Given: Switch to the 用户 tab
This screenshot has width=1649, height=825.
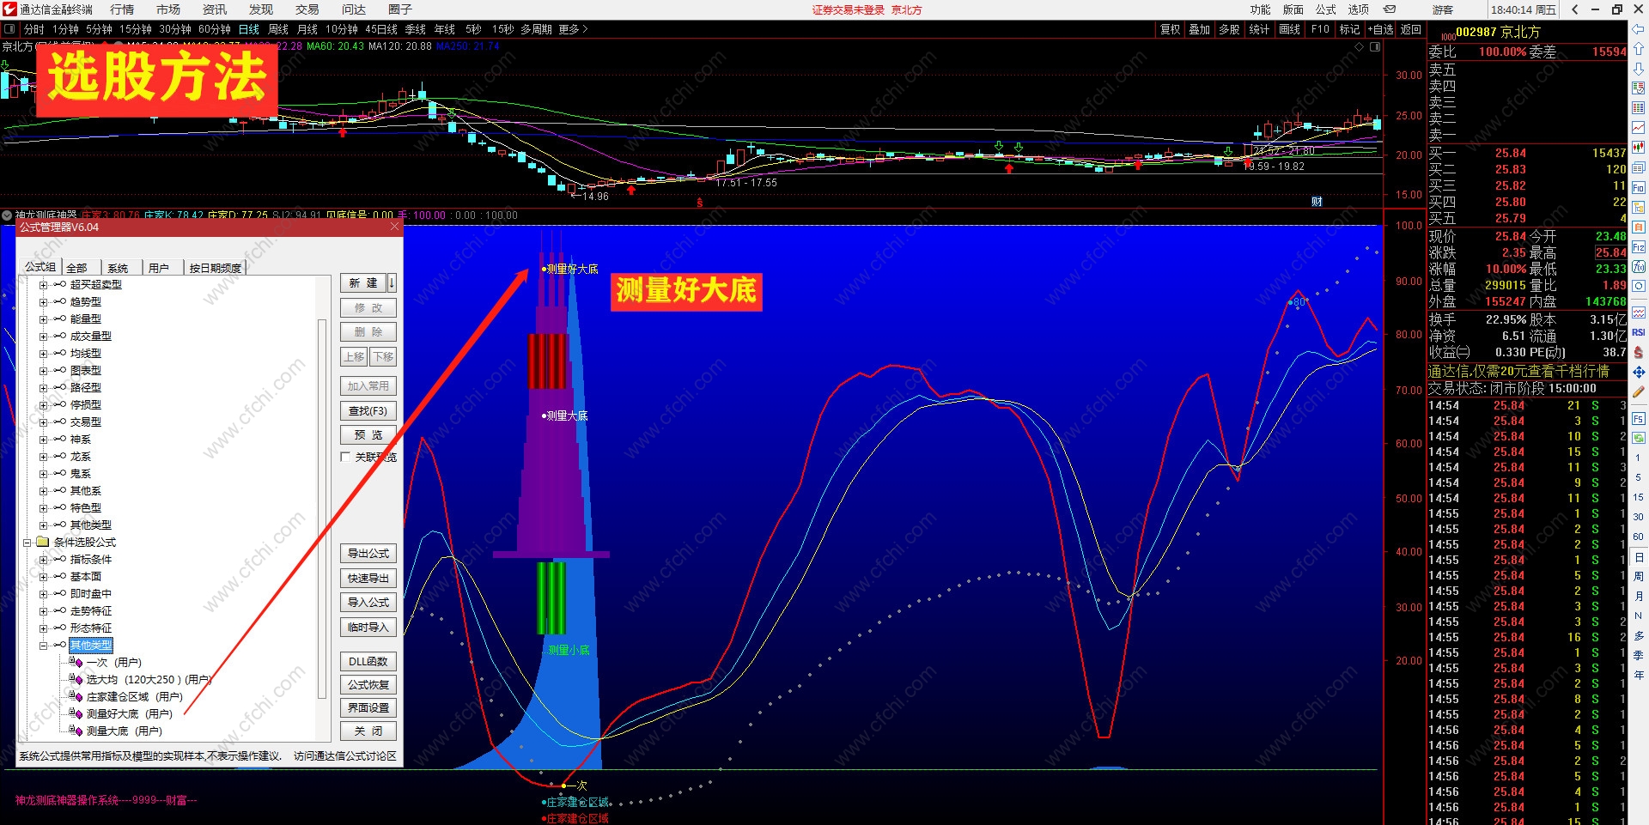Looking at the screenshot, I should (159, 268).
